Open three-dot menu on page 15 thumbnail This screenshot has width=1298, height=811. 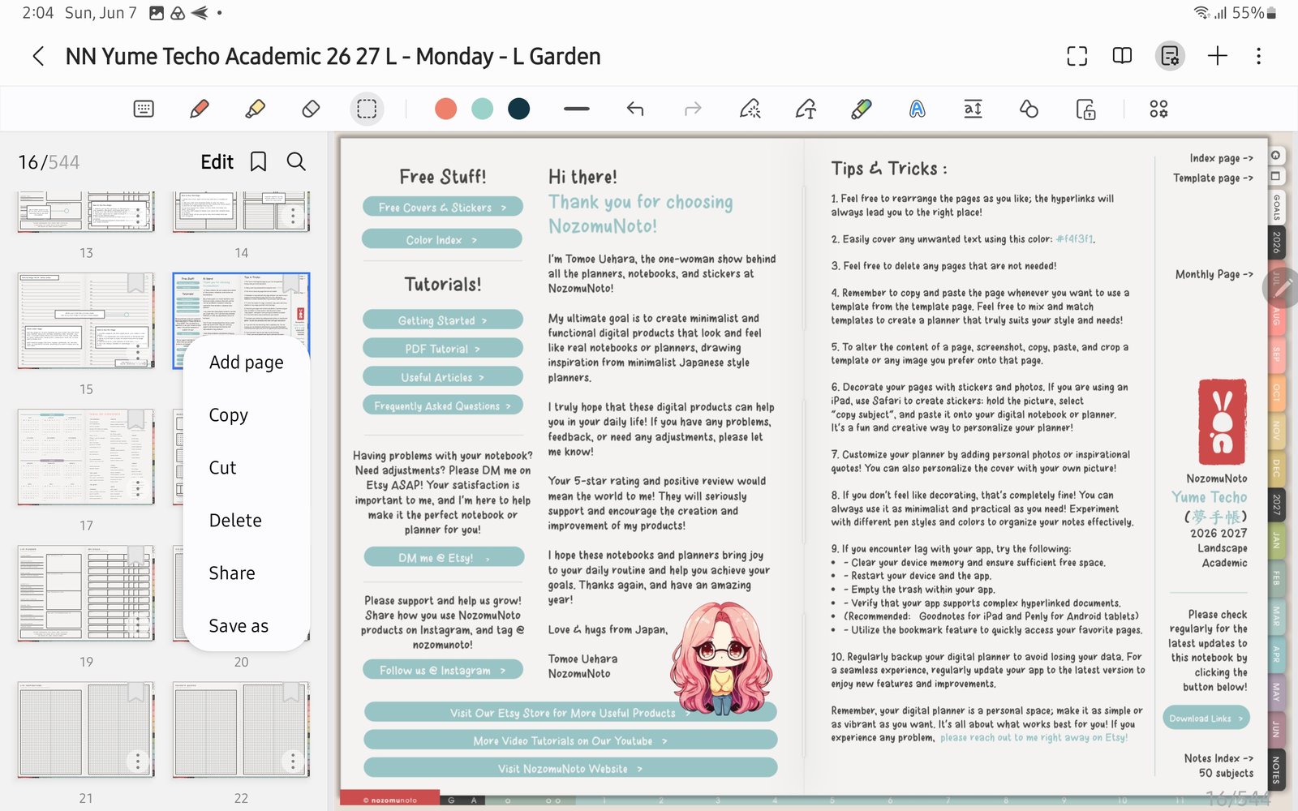click(x=138, y=352)
